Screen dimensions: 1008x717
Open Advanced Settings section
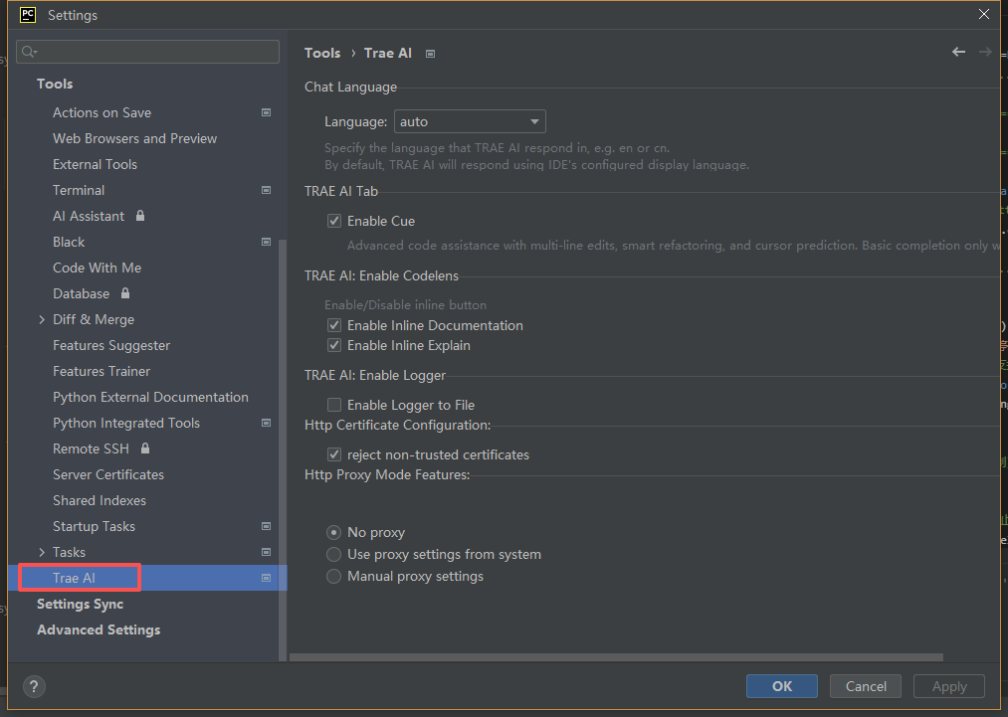99,629
